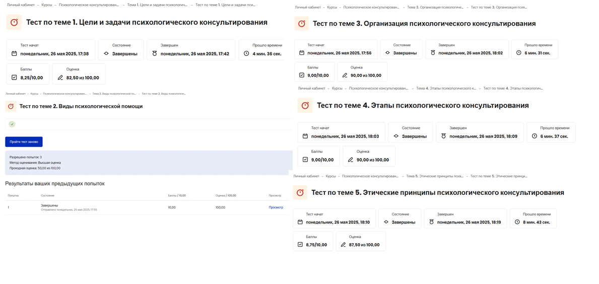Click the title Тест по теме 2. Виды психологической помощи
The image size is (599, 284).
tap(81, 106)
